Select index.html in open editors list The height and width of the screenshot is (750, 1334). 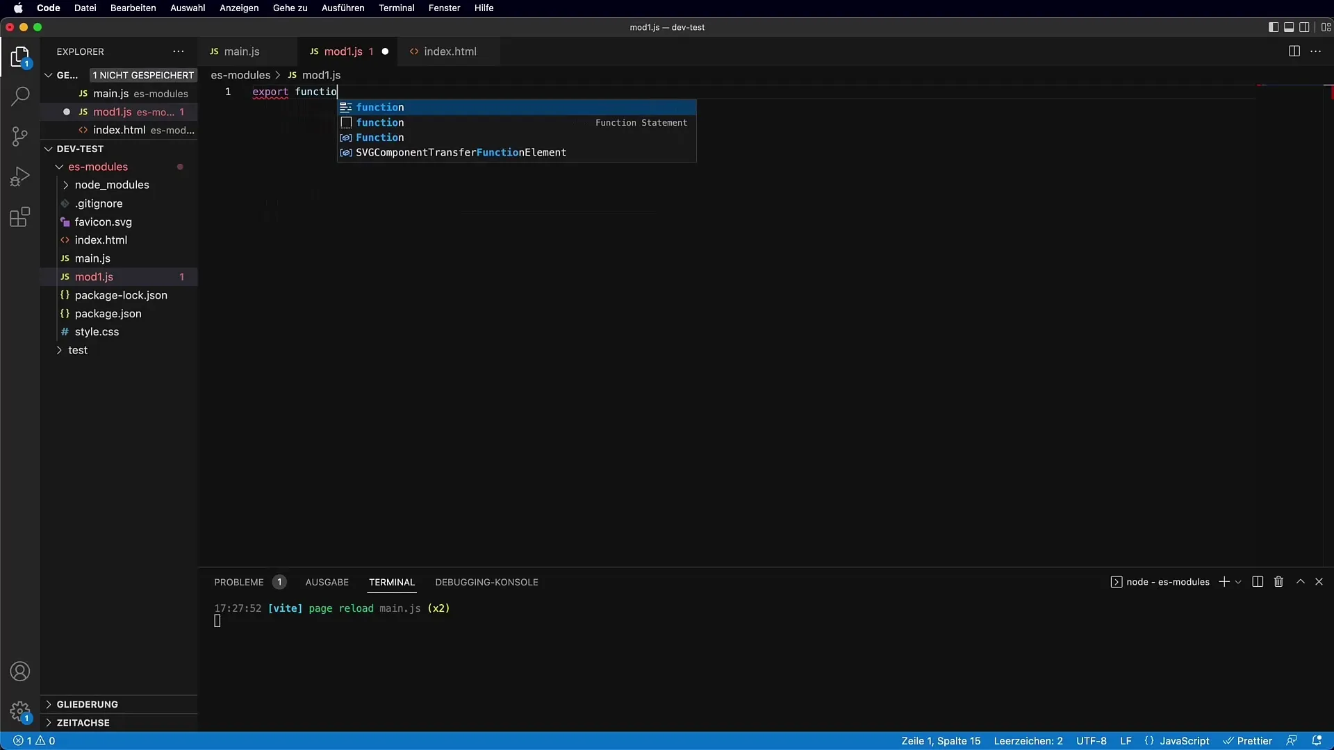point(119,130)
